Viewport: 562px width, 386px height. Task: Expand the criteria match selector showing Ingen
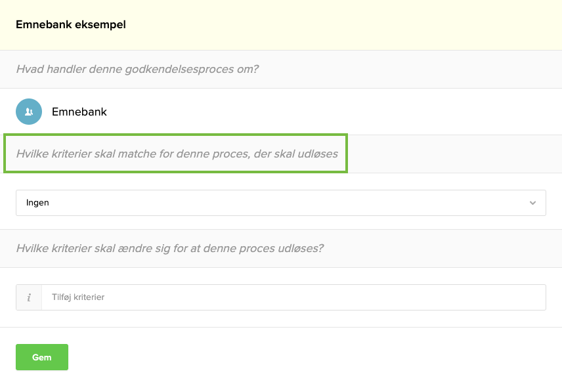(281, 203)
